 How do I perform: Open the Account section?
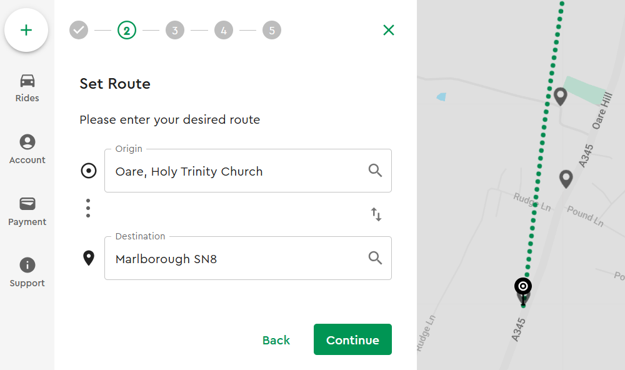click(x=27, y=149)
